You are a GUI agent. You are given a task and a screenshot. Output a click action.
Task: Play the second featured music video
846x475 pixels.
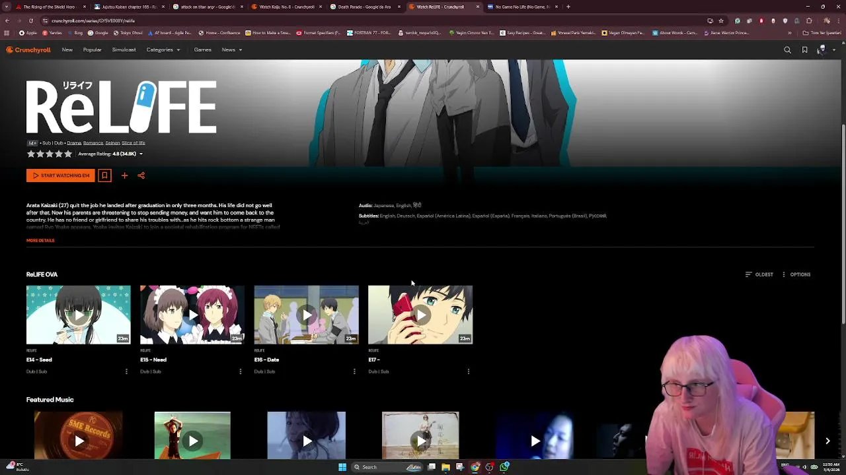coord(192,435)
